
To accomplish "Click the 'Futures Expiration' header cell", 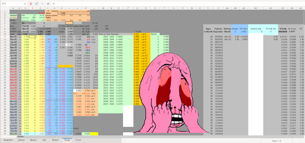I will point(218,30).
